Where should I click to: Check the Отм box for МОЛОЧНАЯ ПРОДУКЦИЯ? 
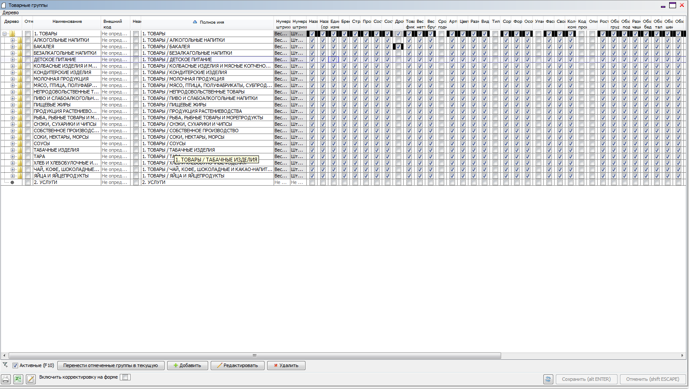click(x=28, y=79)
